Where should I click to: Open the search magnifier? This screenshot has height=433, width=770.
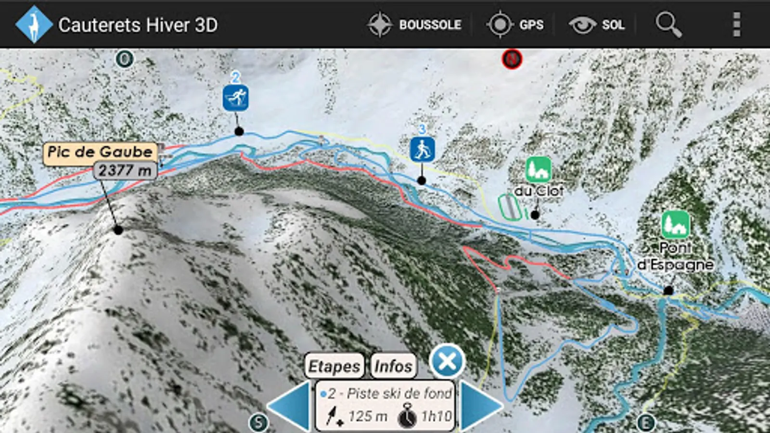coord(668,25)
